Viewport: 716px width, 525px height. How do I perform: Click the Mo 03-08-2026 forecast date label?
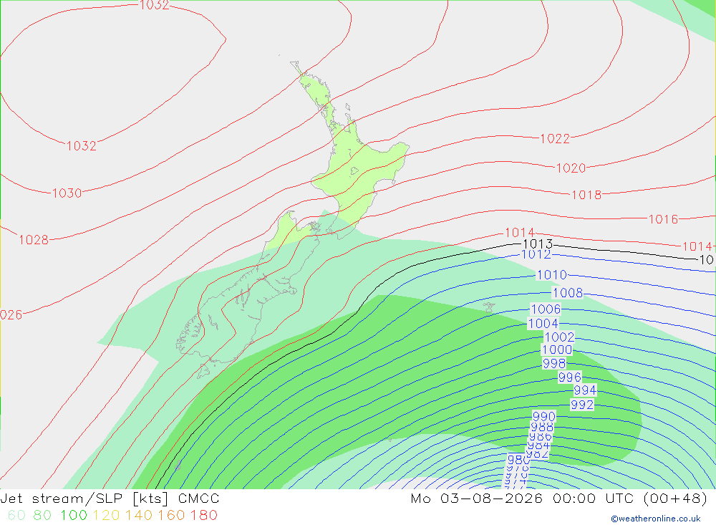pyautogui.click(x=476, y=498)
